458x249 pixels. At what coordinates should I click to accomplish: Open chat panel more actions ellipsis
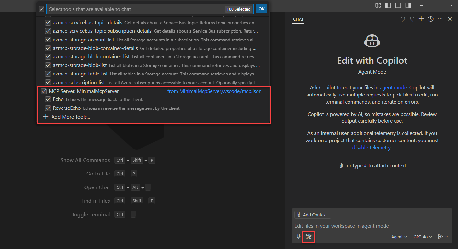(440, 19)
